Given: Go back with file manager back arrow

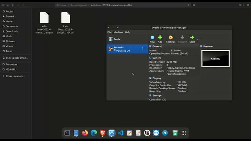Looking at the screenshot, I should [18, 5].
